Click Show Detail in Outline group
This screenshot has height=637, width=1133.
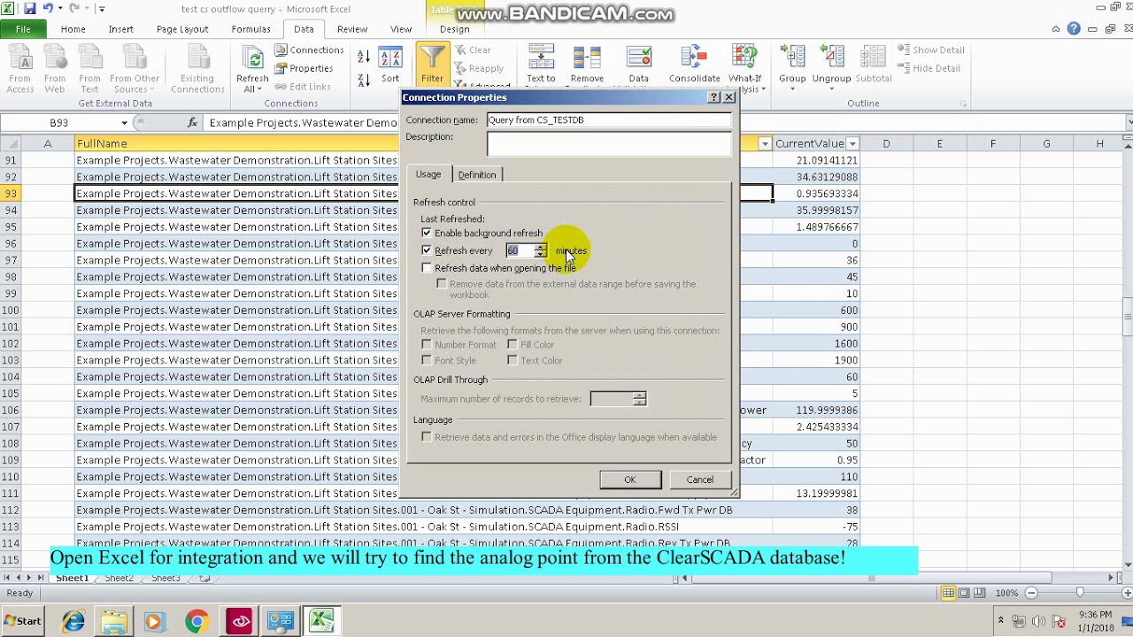[x=931, y=50]
